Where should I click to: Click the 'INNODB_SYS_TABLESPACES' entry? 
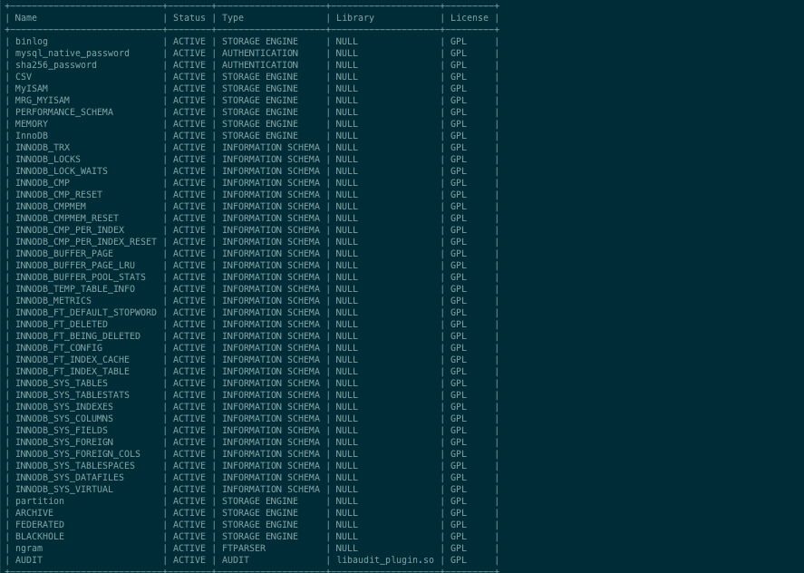[x=75, y=466]
